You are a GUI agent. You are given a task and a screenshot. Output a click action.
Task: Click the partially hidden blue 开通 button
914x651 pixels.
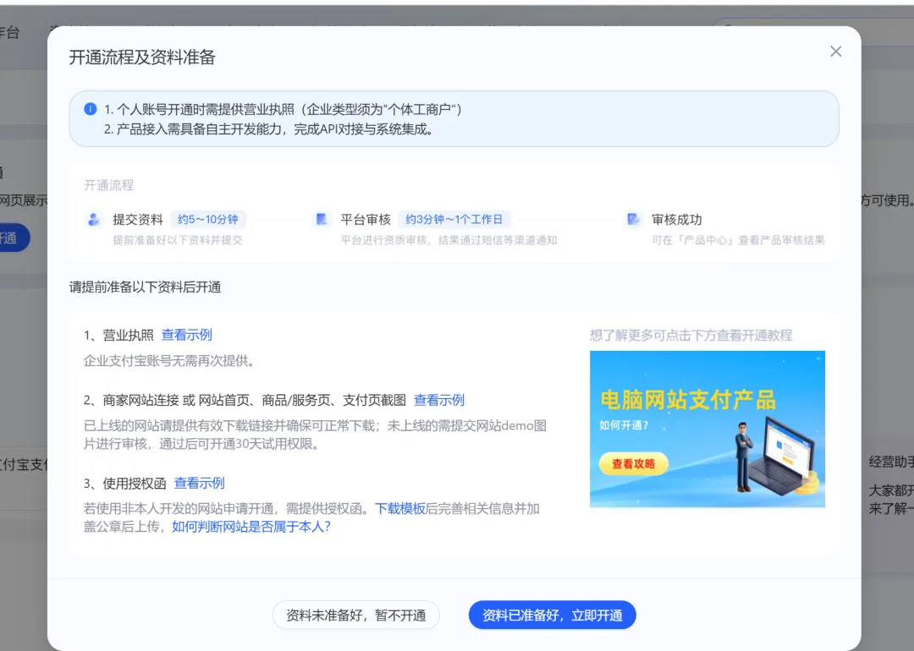click(x=12, y=238)
